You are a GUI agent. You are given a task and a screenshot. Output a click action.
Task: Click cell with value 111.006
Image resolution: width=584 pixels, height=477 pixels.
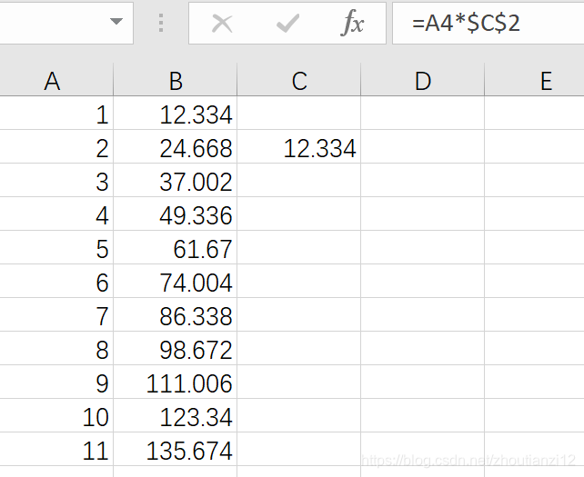tap(176, 382)
